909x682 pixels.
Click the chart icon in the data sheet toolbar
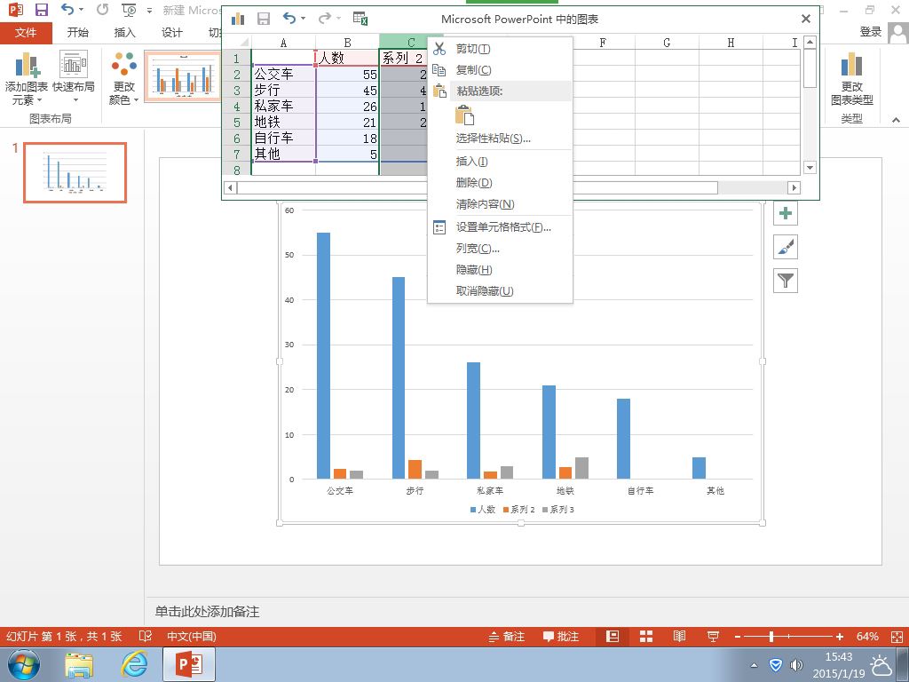click(x=238, y=19)
